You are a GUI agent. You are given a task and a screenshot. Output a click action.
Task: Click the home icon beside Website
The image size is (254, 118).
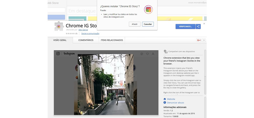tap(165, 99)
